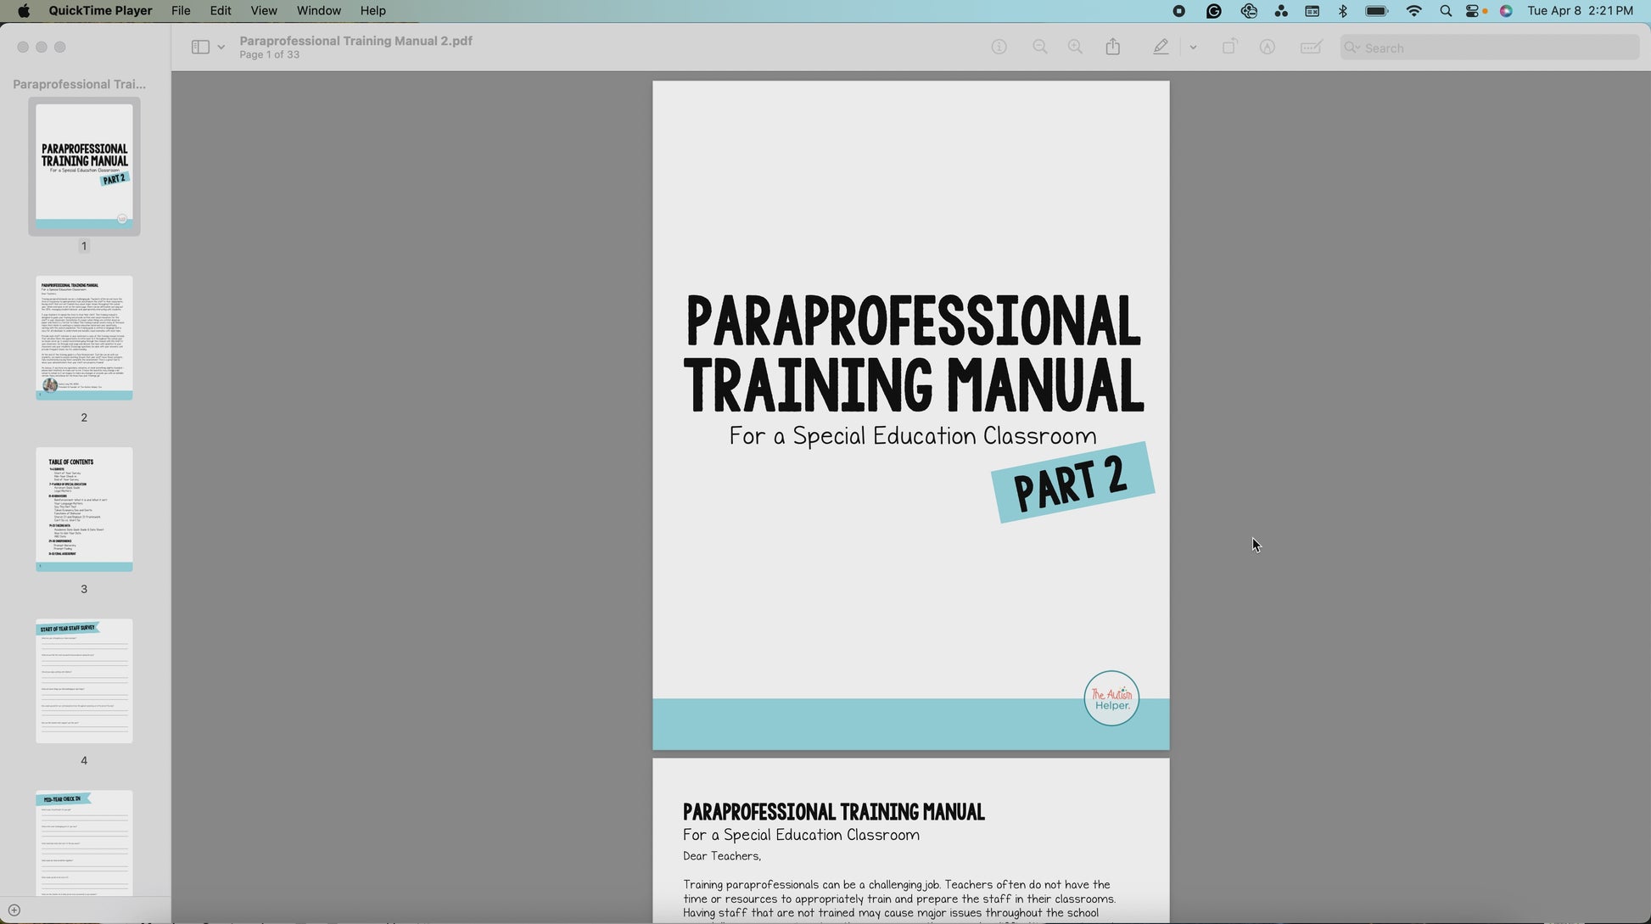The width and height of the screenshot is (1651, 924).
Task: Click the document info inspector icon
Action: coord(999,48)
